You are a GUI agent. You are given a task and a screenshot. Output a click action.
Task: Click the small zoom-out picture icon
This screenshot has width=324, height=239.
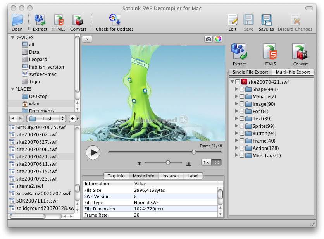coord(139,163)
